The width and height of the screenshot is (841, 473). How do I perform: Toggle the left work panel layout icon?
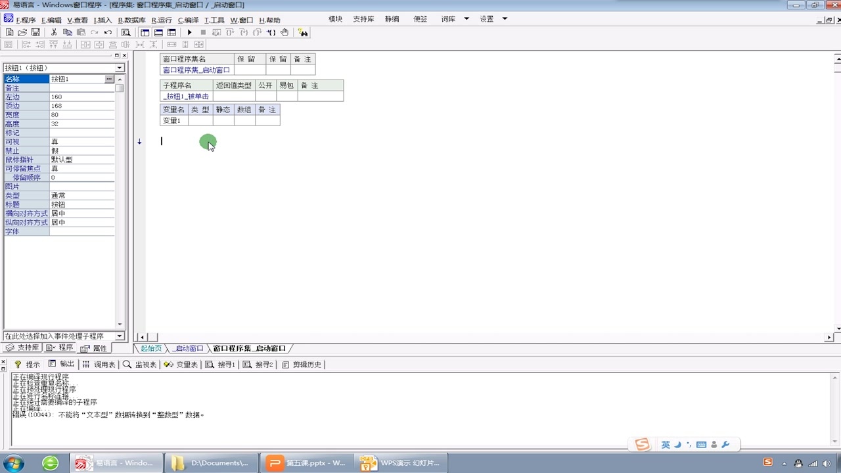coord(145,32)
